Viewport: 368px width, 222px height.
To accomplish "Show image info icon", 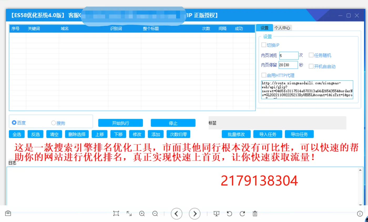I will coord(360,214).
